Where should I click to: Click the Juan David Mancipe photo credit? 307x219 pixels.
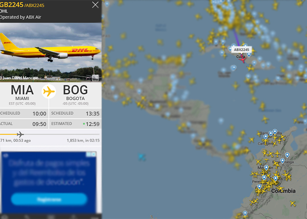[x=20, y=78]
